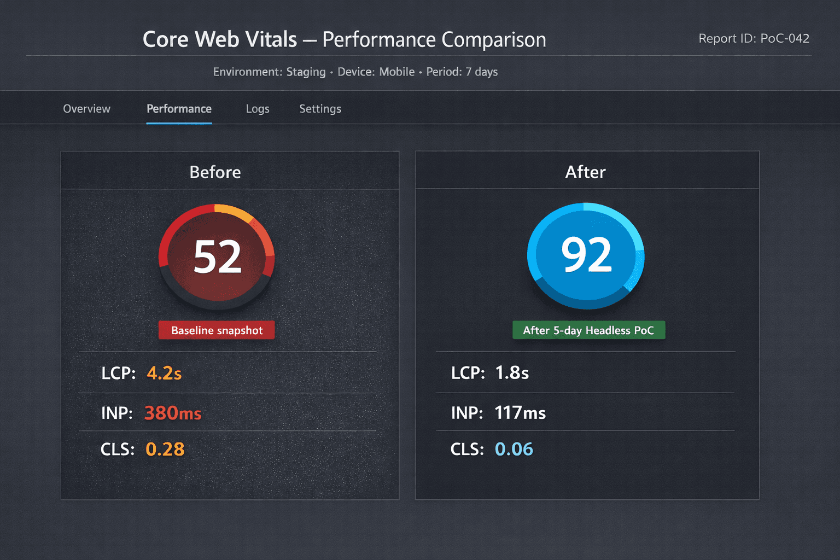Click the Environment Staging text

[269, 72]
